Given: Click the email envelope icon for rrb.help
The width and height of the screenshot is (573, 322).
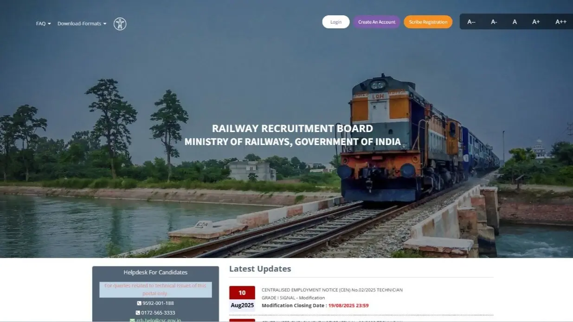Looking at the screenshot, I should point(132,320).
